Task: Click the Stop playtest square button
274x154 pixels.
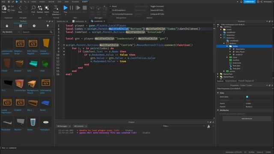Action: pyautogui.click(x=85, y=8)
